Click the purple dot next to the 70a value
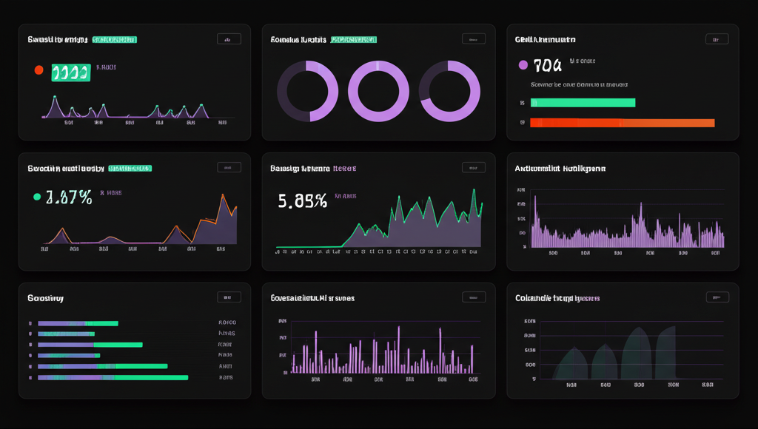 (523, 65)
